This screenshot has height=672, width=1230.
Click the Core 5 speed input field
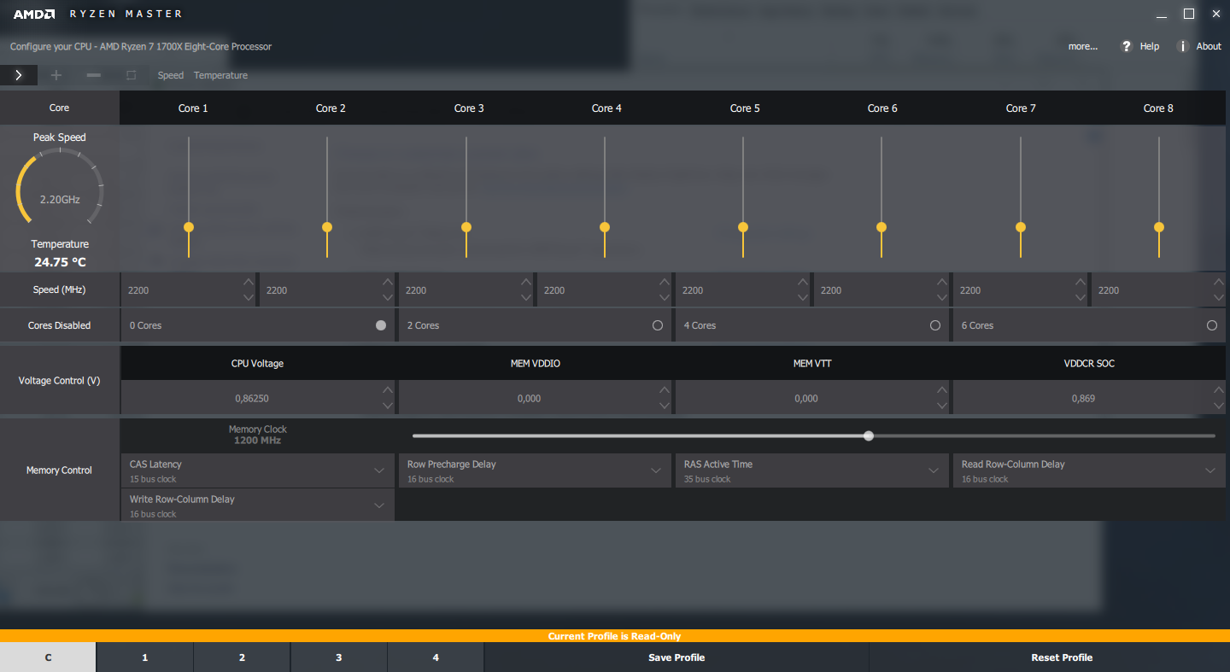coord(735,290)
